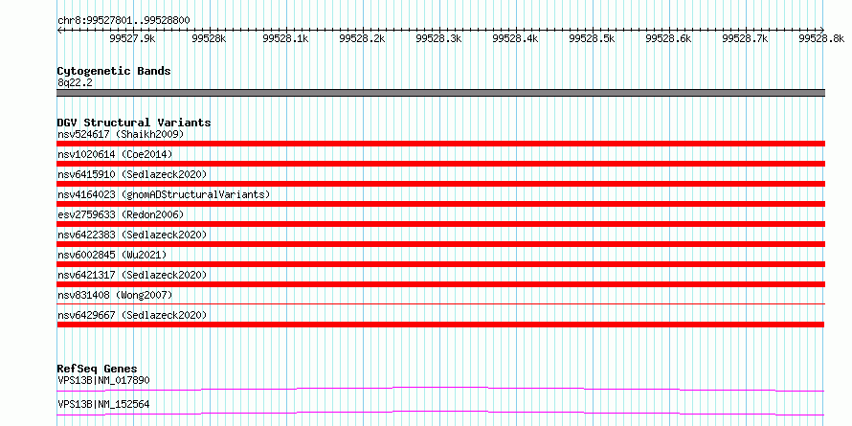Click the red bar under nsv6422383

(440, 244)
